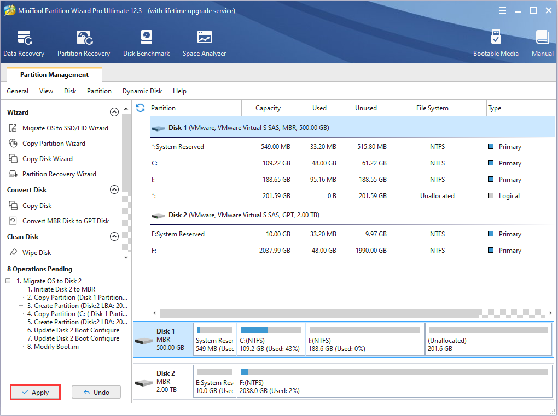Open the Partition menu

(99, 91)
